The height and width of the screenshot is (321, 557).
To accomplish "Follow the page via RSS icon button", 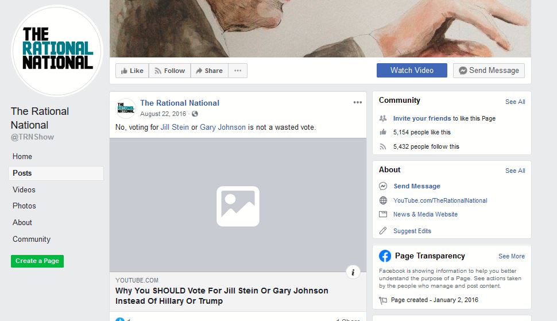I will coord(170,71).
